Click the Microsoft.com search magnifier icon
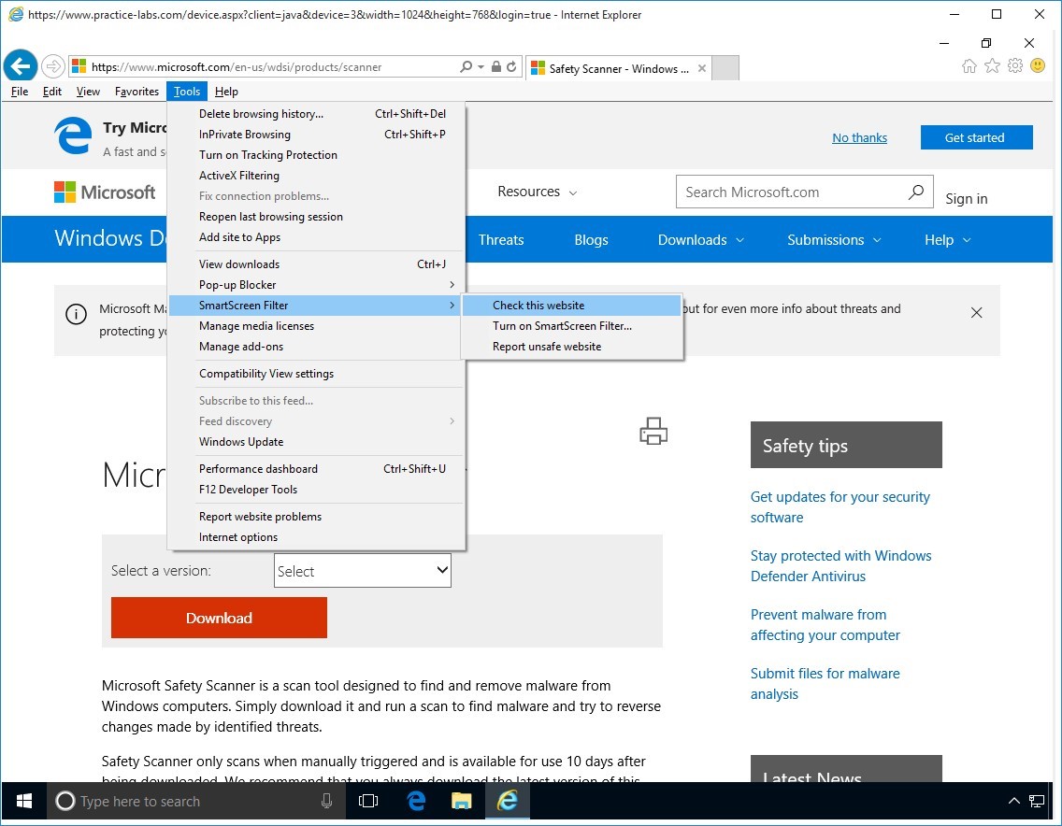Screen dimensions: 1062x826 point(915,192)
